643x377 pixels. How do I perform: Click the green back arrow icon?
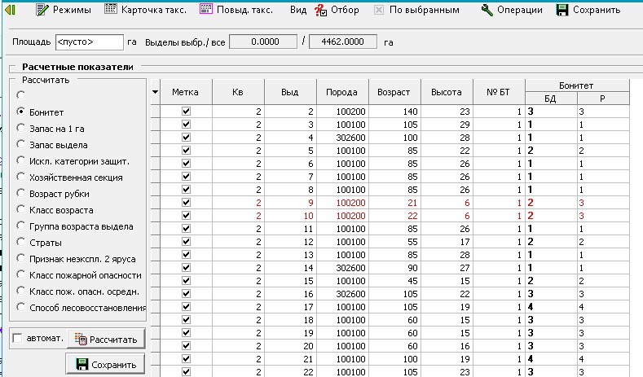click(10, 10)
